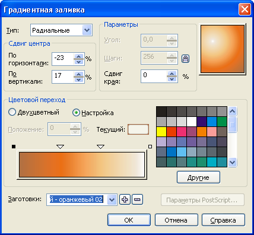Select the white end-color square marker
The height and width of the screenshot is (235, 254).
pyautogui.click(x=150, y=147)
